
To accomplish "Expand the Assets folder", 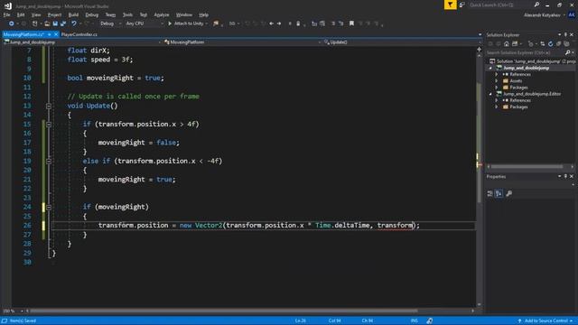I will 497,81.
